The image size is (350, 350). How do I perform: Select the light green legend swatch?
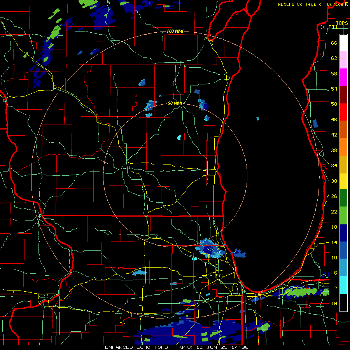343,215
